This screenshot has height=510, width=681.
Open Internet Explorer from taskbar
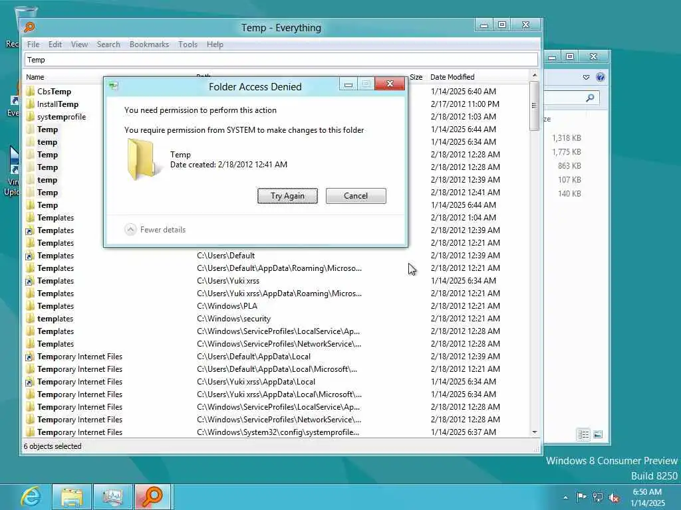31,497
